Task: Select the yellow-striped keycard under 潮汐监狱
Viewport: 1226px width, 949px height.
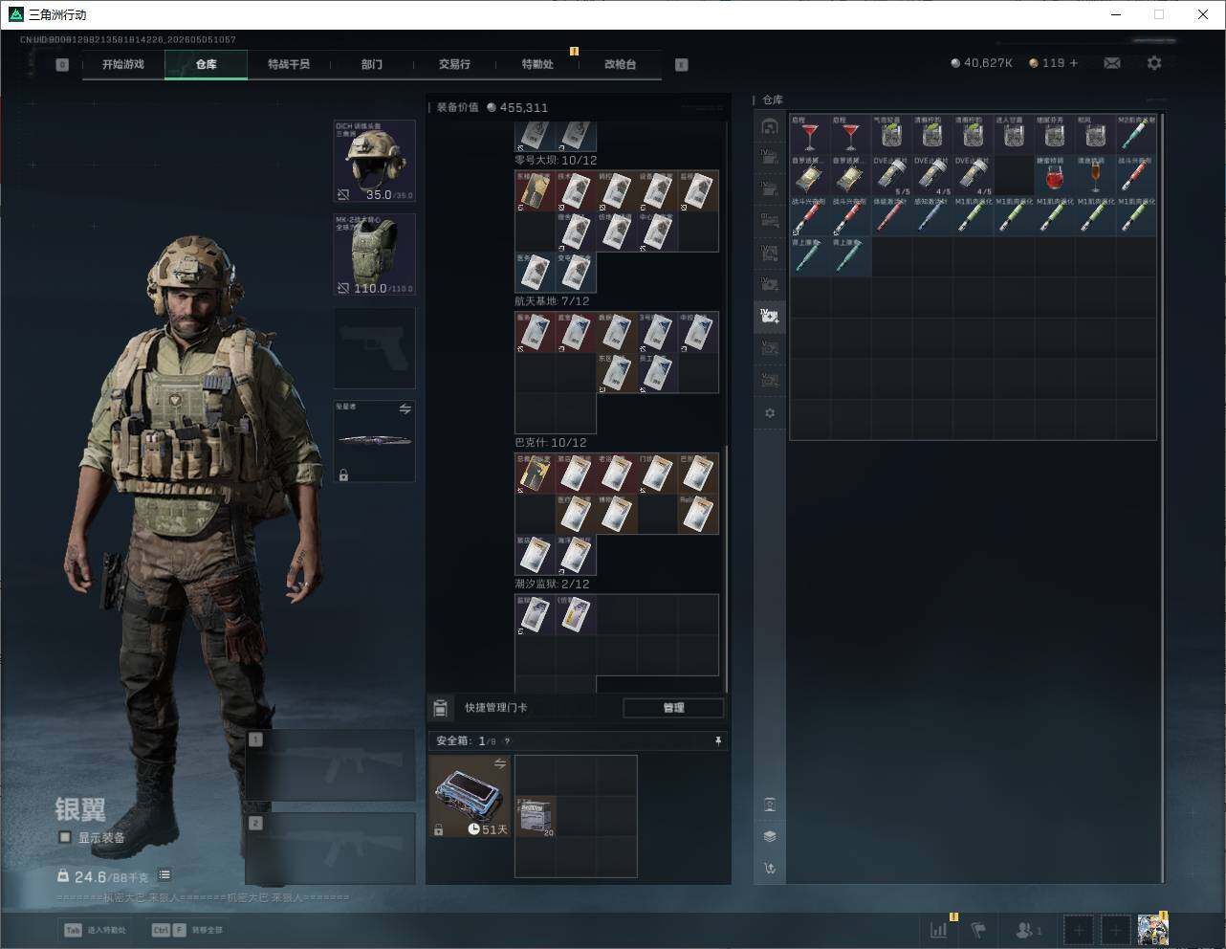Action: (x=576, y=615)
